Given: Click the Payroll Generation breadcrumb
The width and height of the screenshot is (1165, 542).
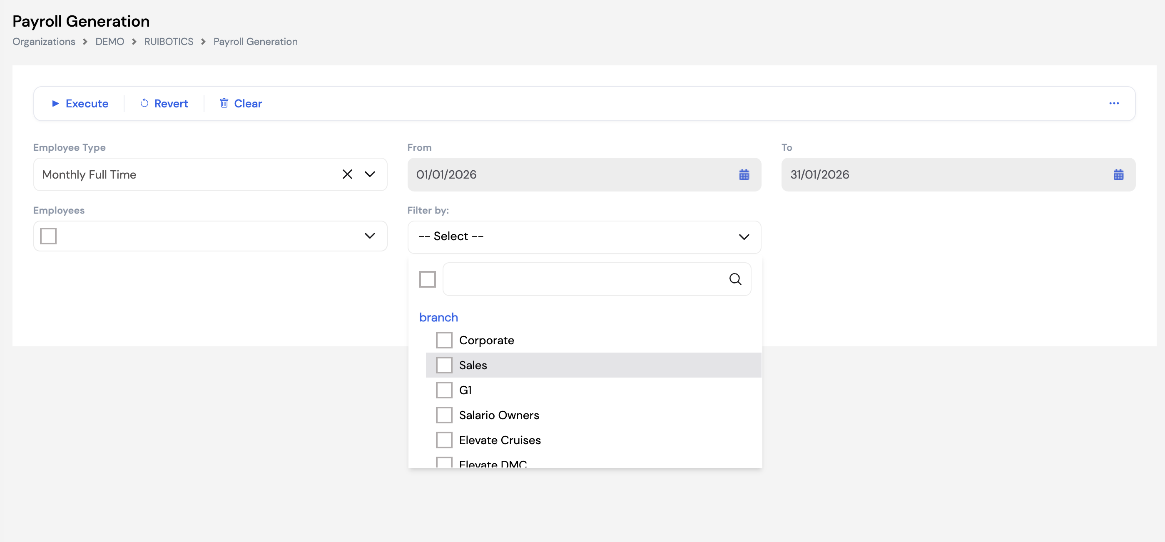Looking at the screenshot, I should pyautogui.click(x=256, y=42).
